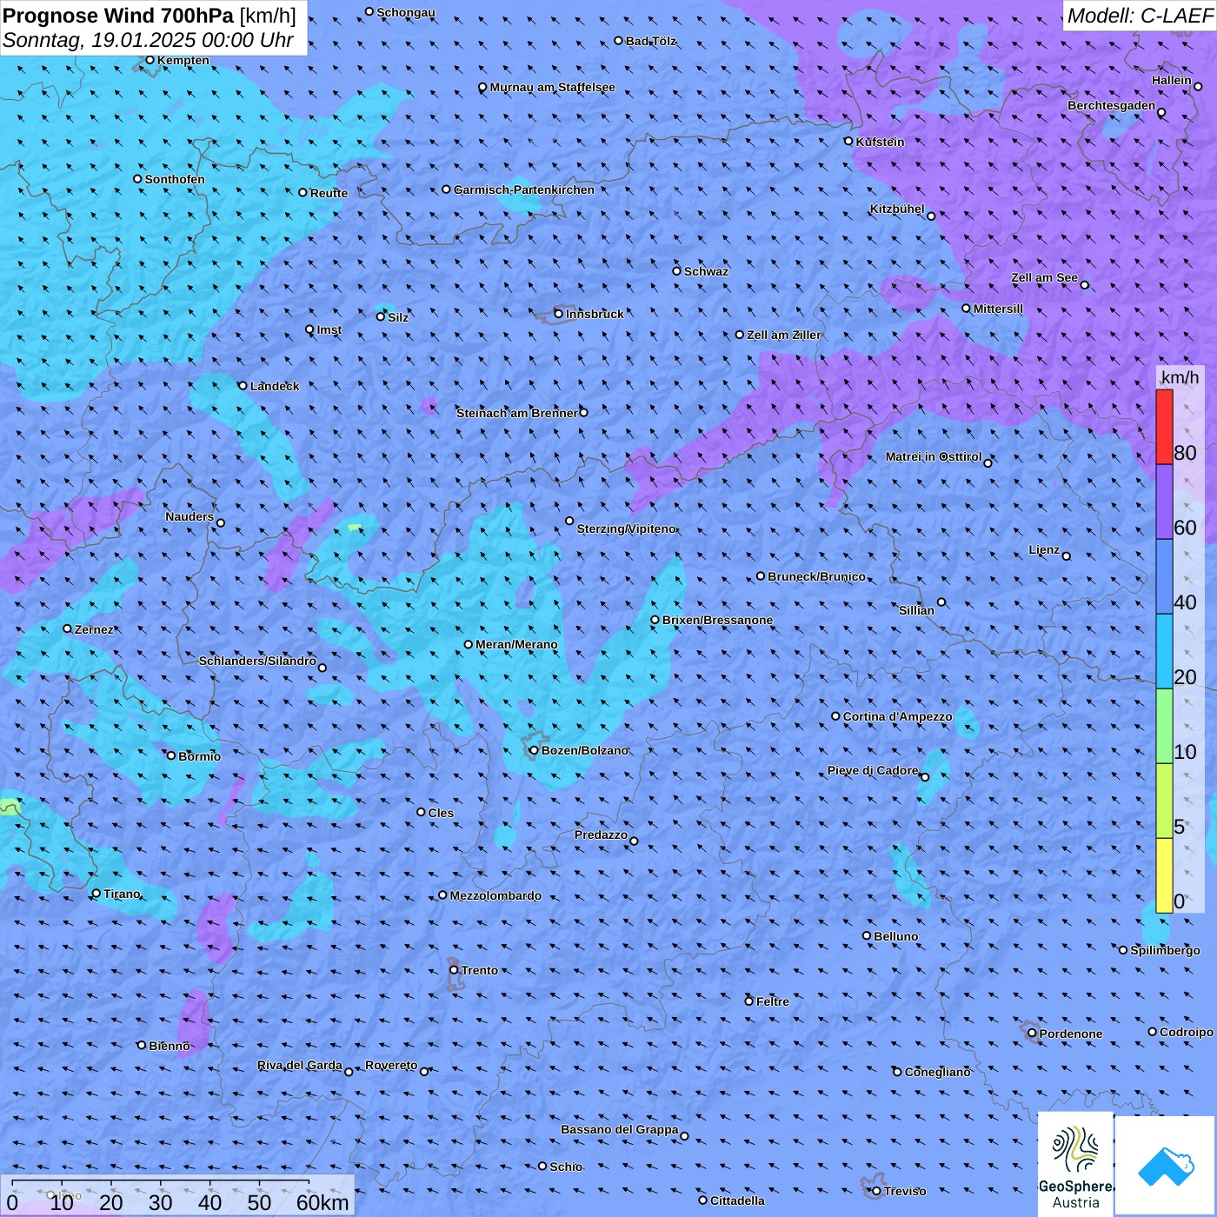Click the Steinach am Brenner label
Viewport: 1217px width, 1217px height.
pos(516,413)
